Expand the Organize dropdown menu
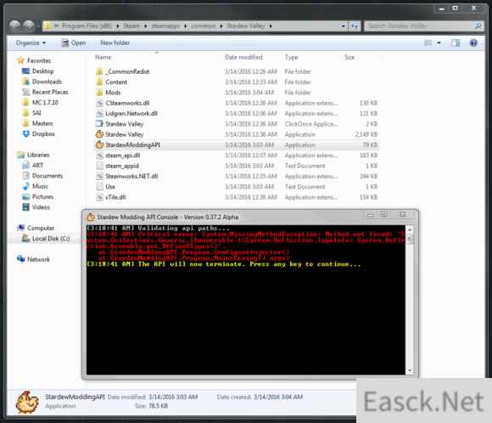Image resolution: width=492 pixels, height=423 pixels. point(31,43)
